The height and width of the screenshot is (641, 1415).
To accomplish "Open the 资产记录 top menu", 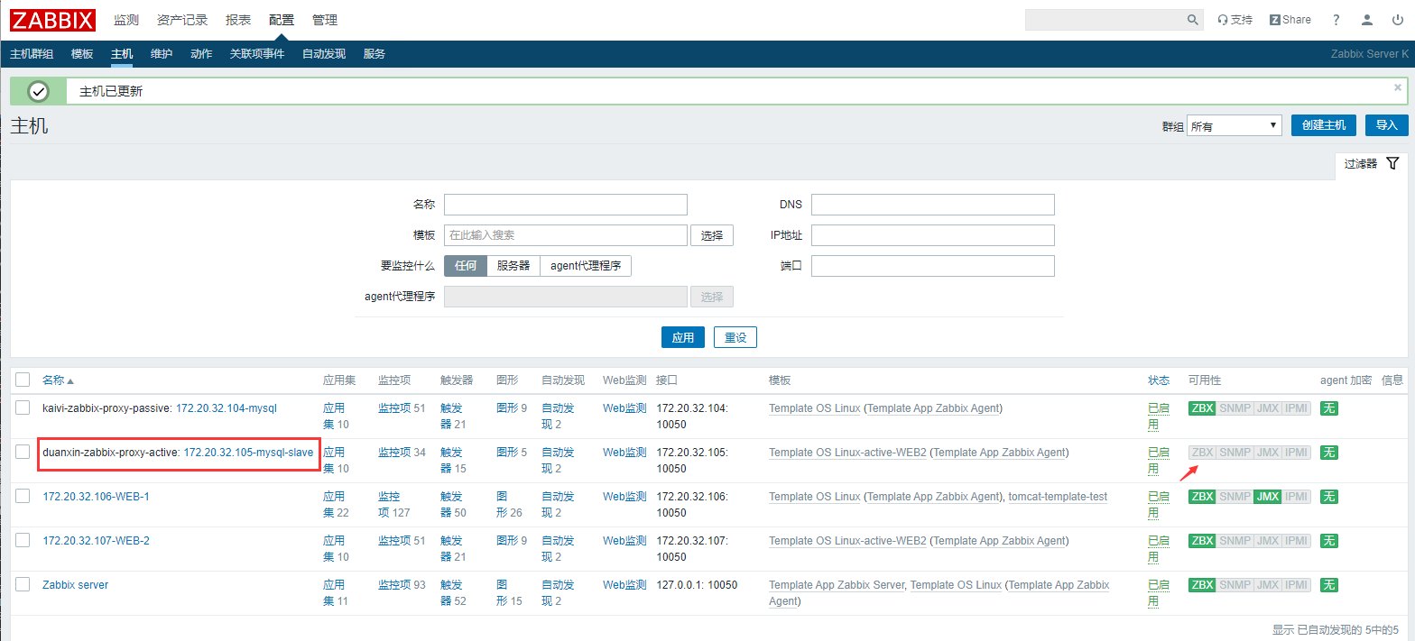I will (x=182, y=20).
